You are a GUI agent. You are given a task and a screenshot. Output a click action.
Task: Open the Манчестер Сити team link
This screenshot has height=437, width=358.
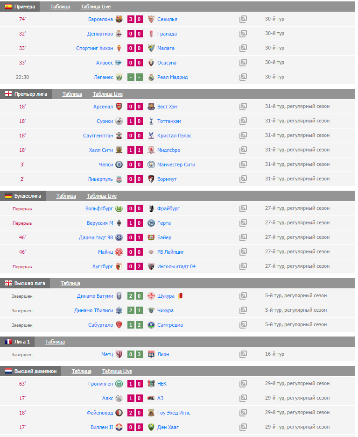(176, 165)
